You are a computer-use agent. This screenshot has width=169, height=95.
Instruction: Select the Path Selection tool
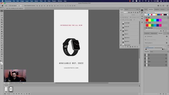pos(2,50)
